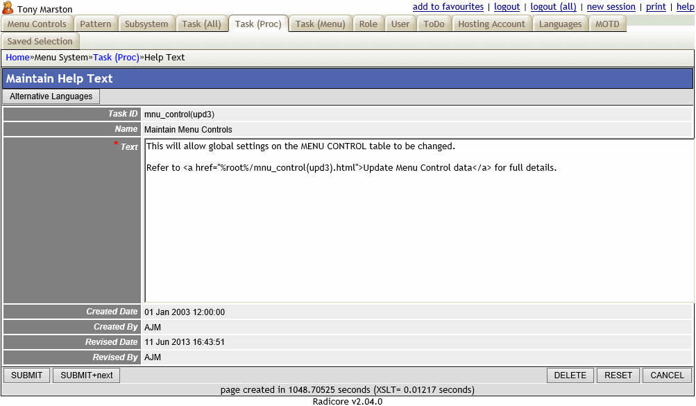696x406 pixels.
Task: Open the Subsystem tab
Action: click(146, 24)
